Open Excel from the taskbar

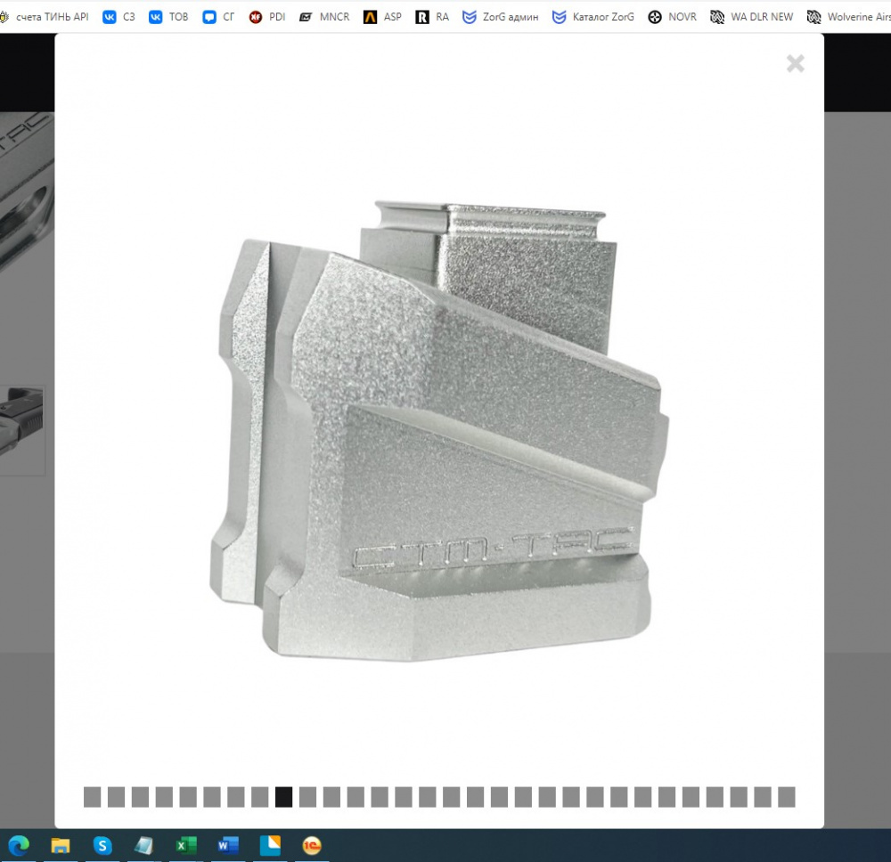186,845
